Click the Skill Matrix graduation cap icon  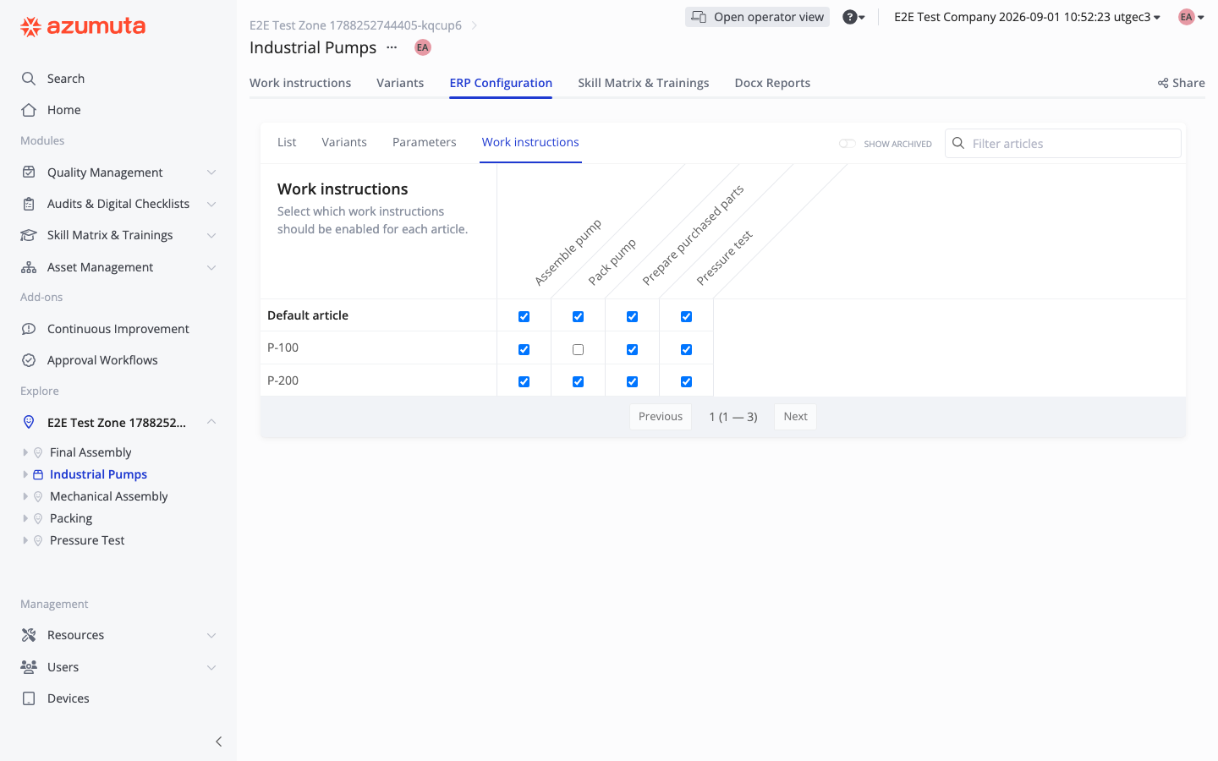click(29, 235)
